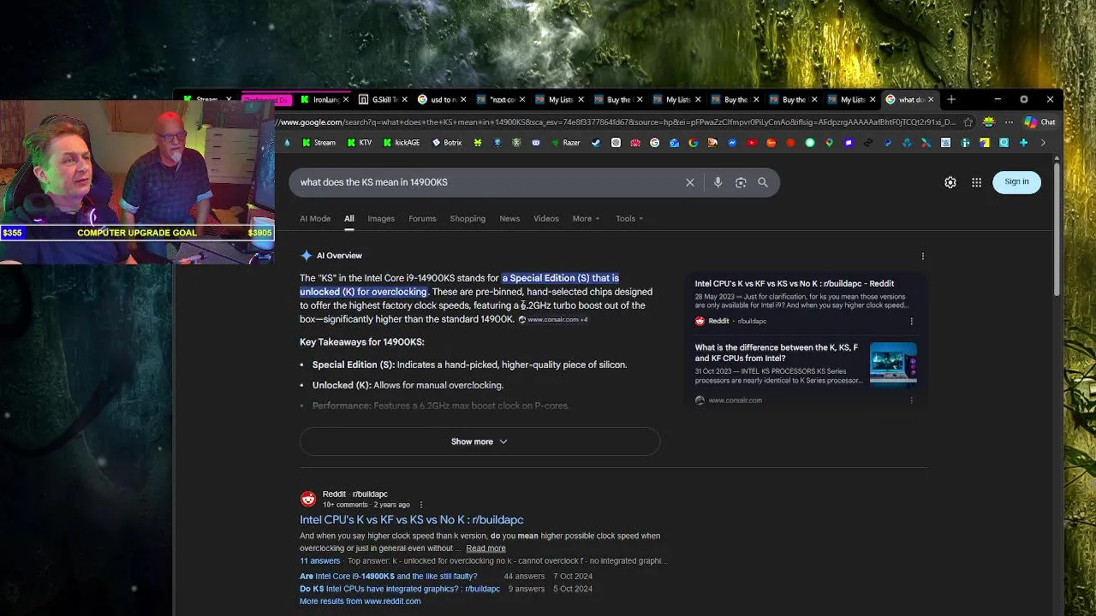Select the Shopping search tab
Screen dimensions: 1096x616
(x=468, y=219)
